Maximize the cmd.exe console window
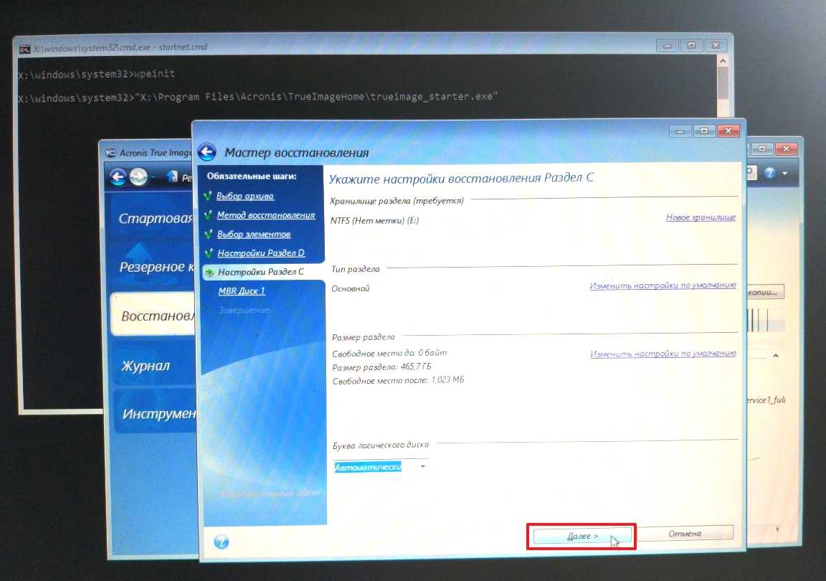 pyautogui.click(x=691, y=46)
